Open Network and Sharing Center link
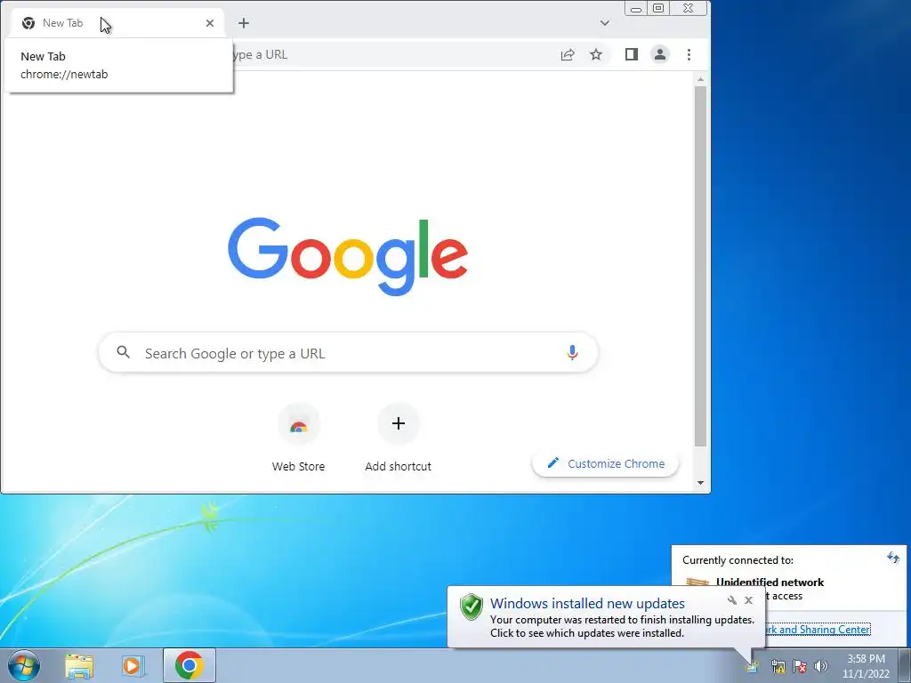The image size is (911, 683). click(818, 630)
